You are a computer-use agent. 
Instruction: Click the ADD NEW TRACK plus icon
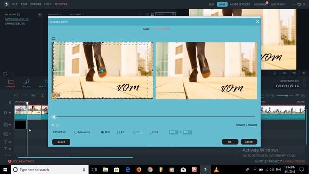pyautogui.click(x=10, y=161)
